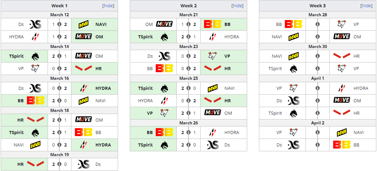377x171 pixels.
Task: Open info icon for Ds vs NAVI March 12
Action: point(59,24)
